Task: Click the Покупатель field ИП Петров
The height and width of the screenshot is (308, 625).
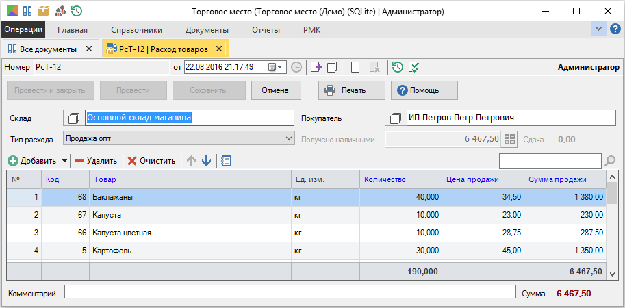Action: (511, 118)
